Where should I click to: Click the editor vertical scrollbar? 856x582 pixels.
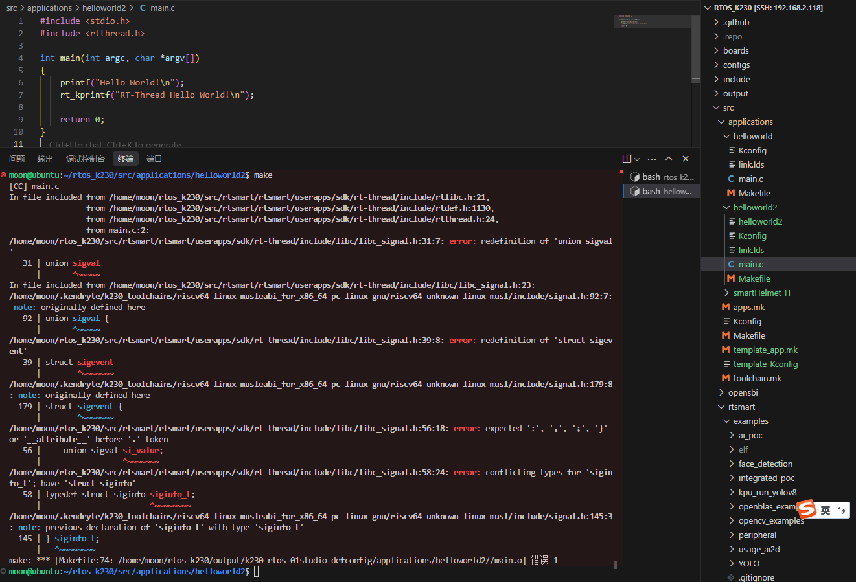point(696,49)
